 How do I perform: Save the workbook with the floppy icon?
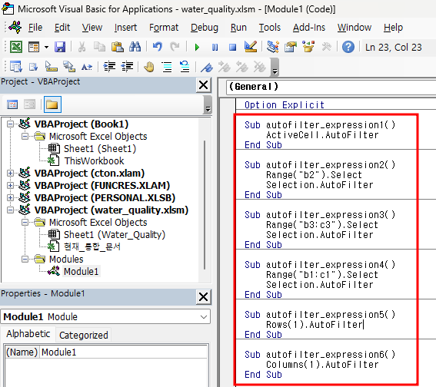point(60,47)
